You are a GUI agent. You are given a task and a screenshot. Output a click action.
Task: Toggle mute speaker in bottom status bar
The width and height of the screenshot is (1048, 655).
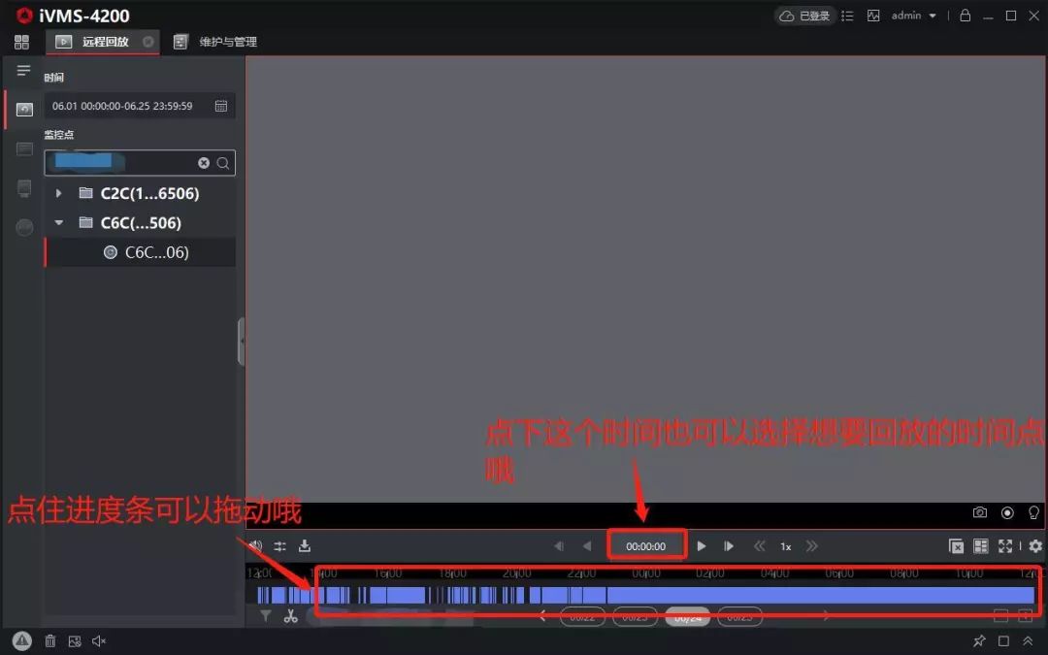pyautogui.click(x=98, y=640)
